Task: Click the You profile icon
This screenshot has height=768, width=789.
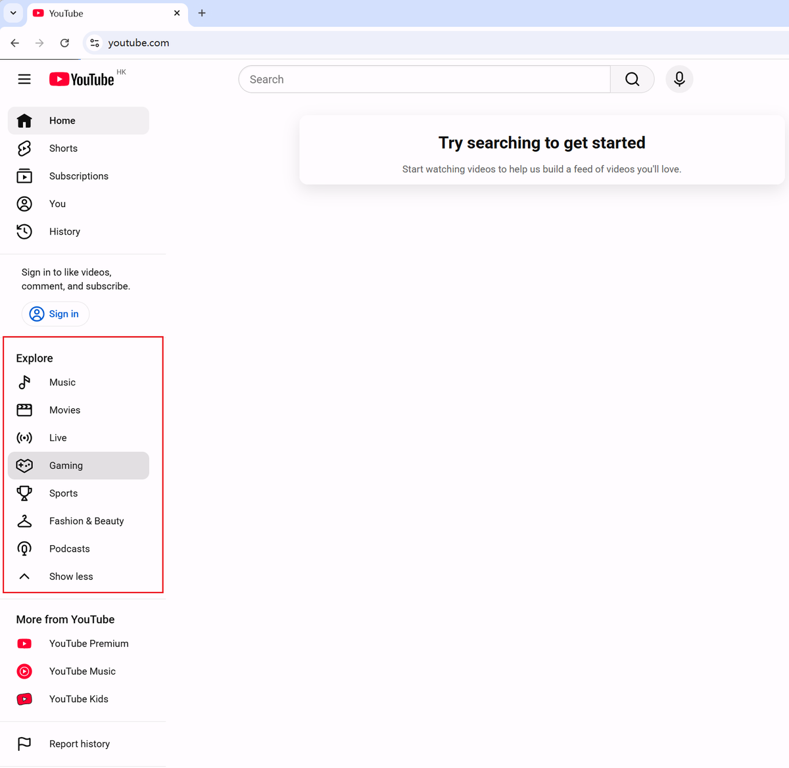Action: [x=24, y=204]
